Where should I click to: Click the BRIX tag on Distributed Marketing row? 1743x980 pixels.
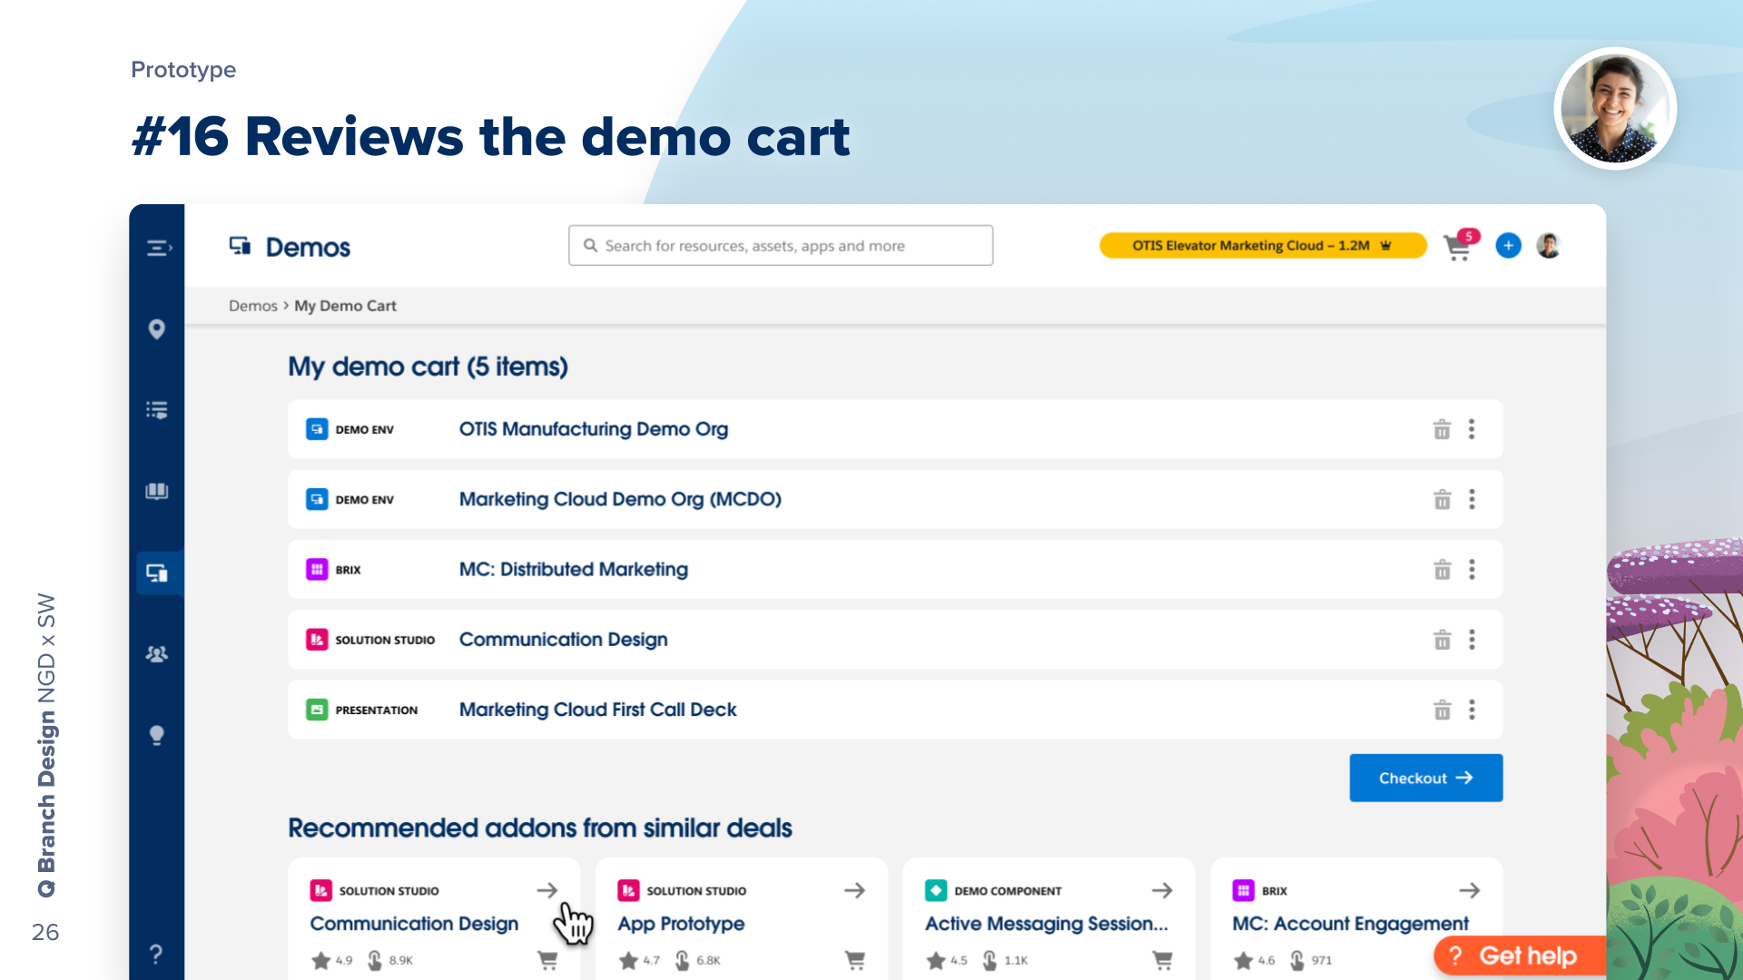point(333,570)
